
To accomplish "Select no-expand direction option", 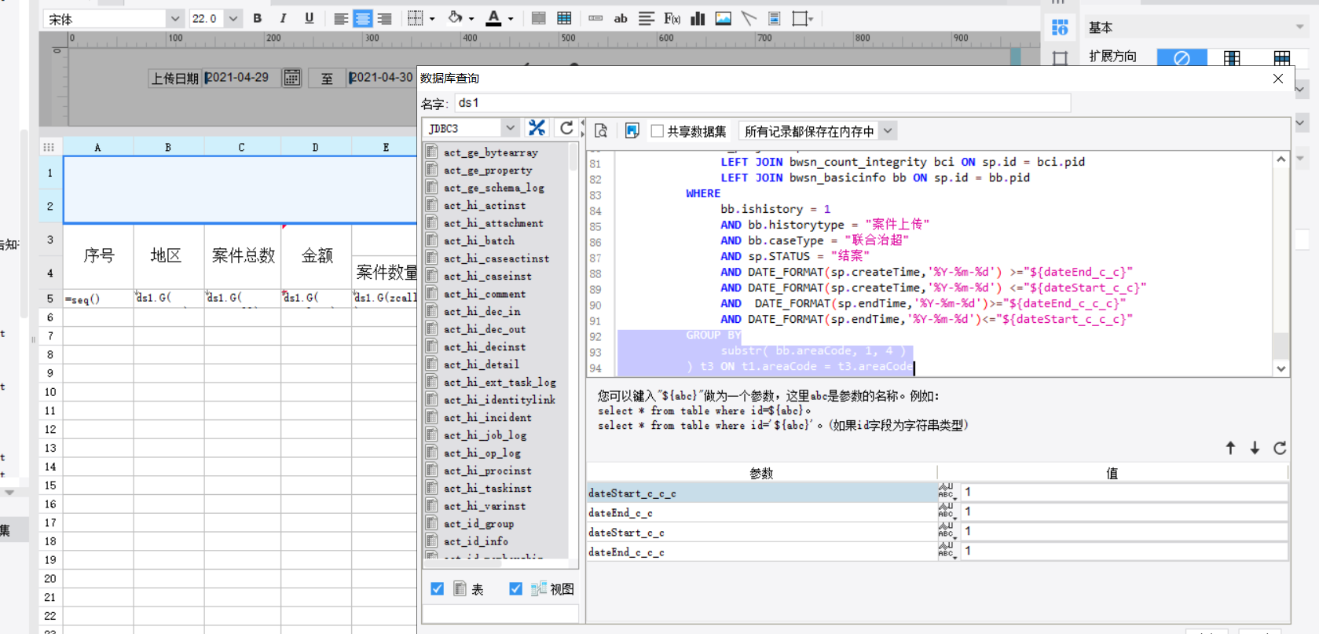I will (1182, 57).
